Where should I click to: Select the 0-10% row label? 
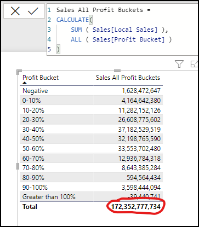(32, 101)
